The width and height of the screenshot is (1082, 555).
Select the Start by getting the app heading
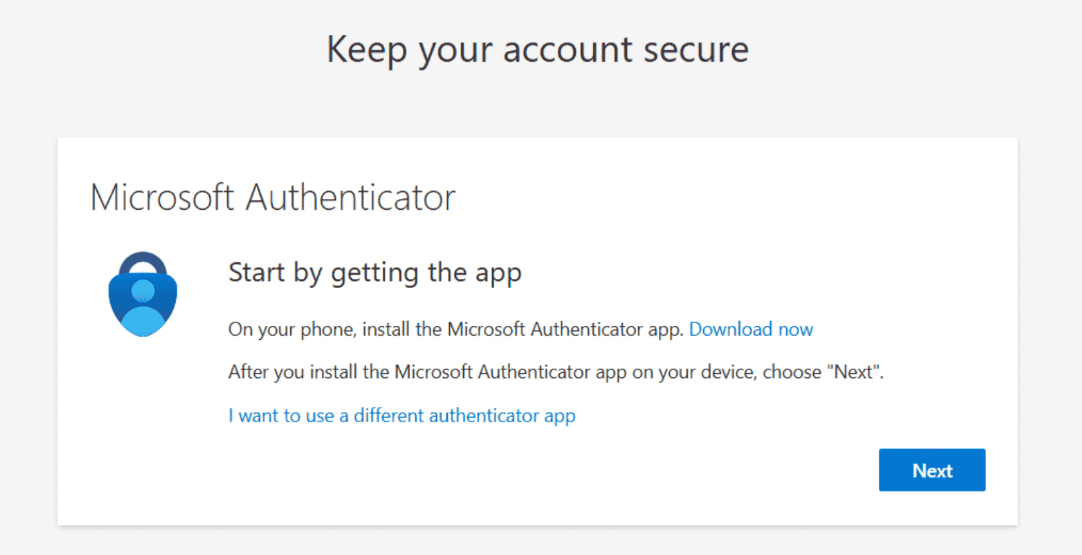pyautogui.click(x=375, y=273)
